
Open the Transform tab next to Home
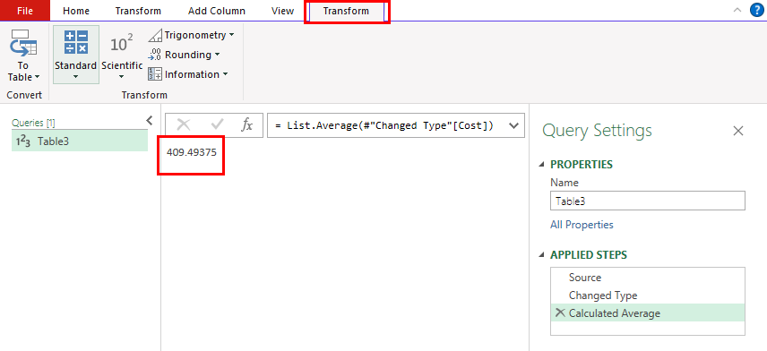tap(138, 11)
